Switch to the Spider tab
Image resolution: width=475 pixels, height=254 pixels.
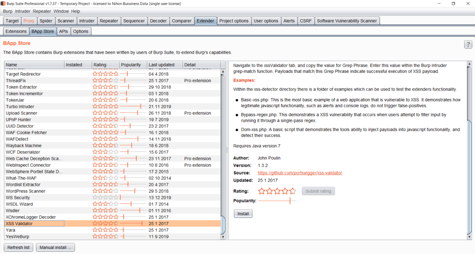pos(46,21)
